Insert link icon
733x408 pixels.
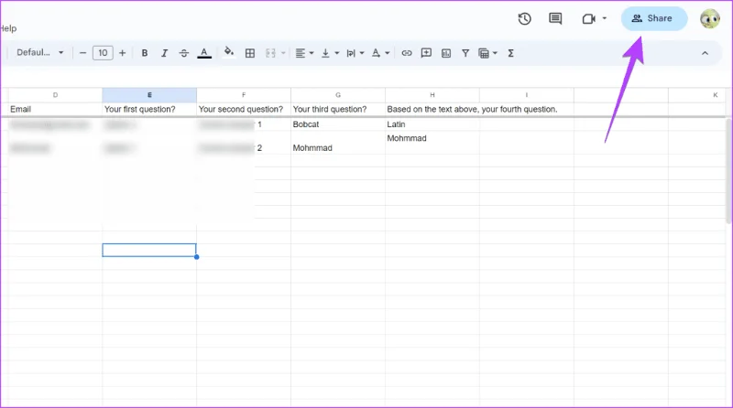(407, 53)
